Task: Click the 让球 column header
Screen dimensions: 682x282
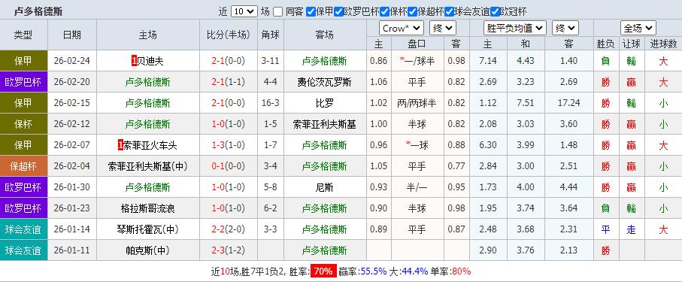Action: [x=632, y=44]
